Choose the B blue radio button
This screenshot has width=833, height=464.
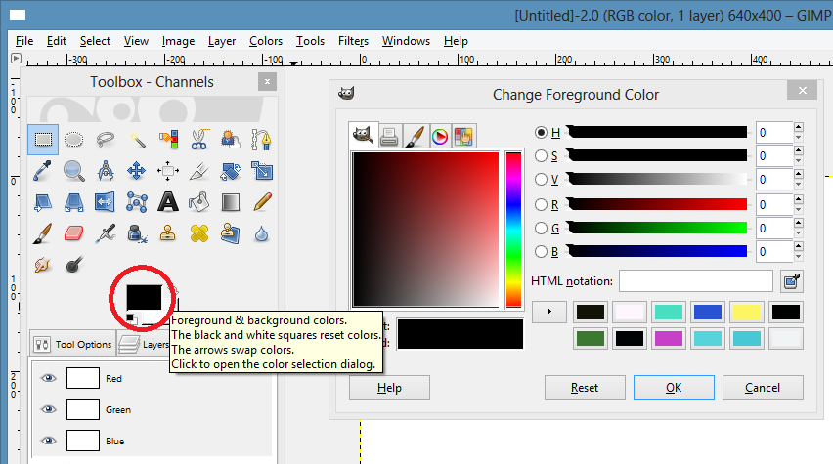(x=541, y=251)
